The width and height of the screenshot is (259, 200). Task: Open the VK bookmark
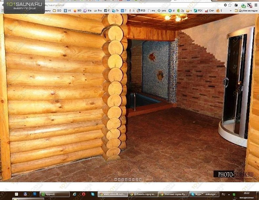point(68,10)
